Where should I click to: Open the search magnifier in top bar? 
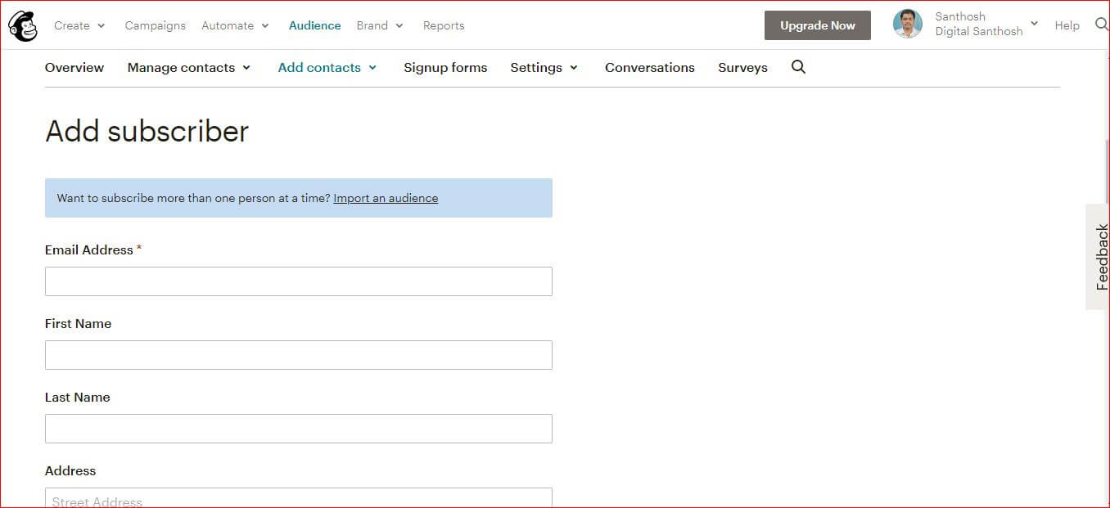tap(1102, 25)
